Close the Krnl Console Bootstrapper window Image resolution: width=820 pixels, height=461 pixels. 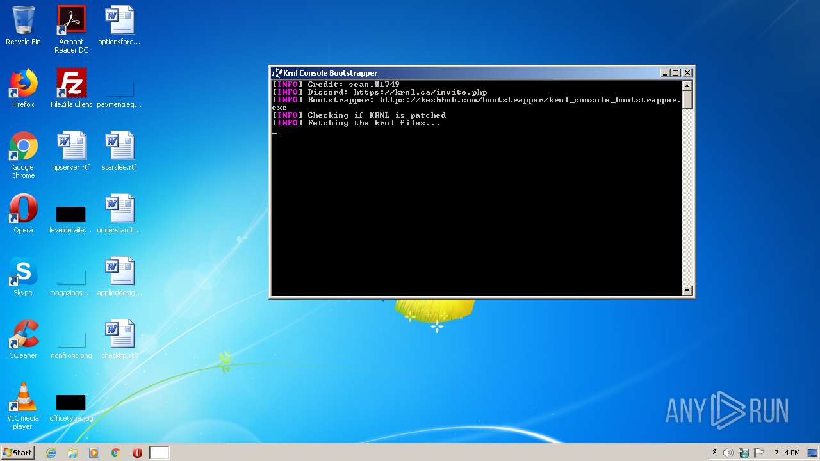pyautogui.click(x=687, y=73)
